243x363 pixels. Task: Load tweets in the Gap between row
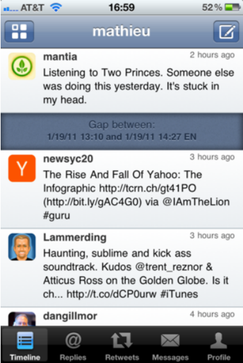(122, 131)
